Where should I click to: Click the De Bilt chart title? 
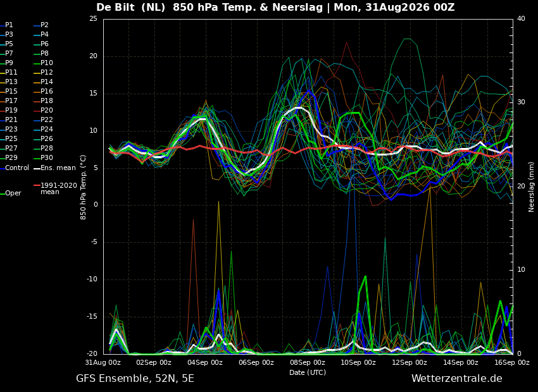[275, 7]
